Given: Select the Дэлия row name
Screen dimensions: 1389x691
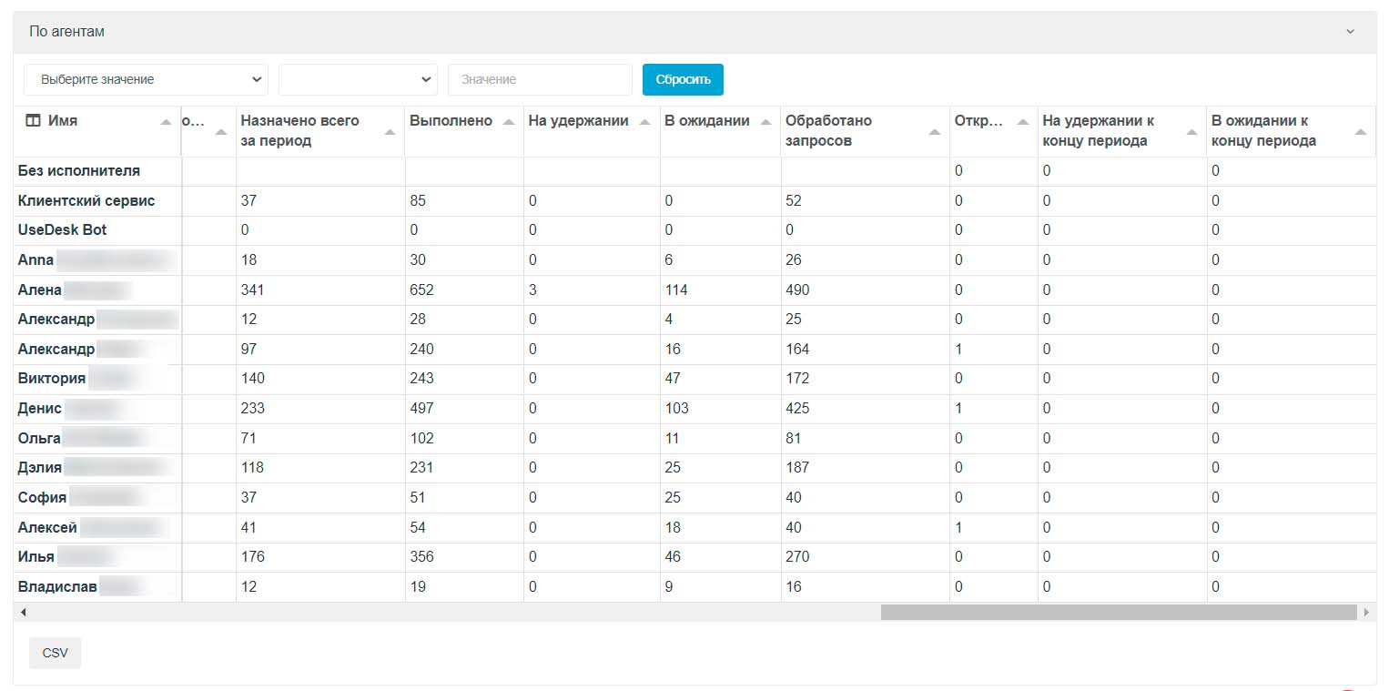Looking at the screenshot, I should click(x=40, y=467).
